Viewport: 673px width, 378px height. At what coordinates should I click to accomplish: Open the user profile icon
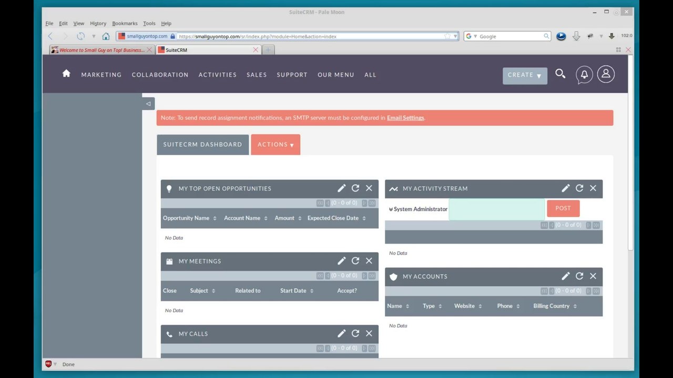click(606, 74)
